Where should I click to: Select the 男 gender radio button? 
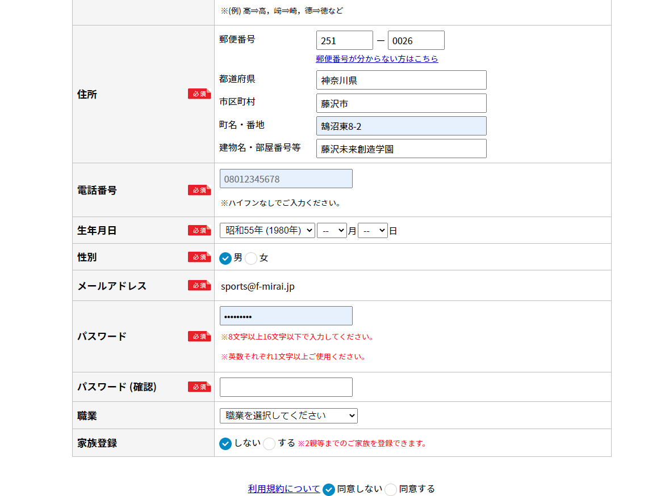225,258
